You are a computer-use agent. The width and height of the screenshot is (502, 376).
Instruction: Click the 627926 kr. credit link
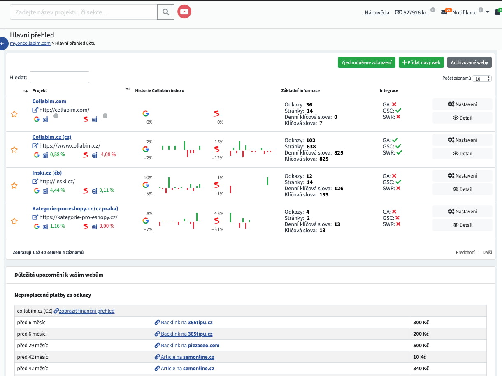click(x=416, y=12)
